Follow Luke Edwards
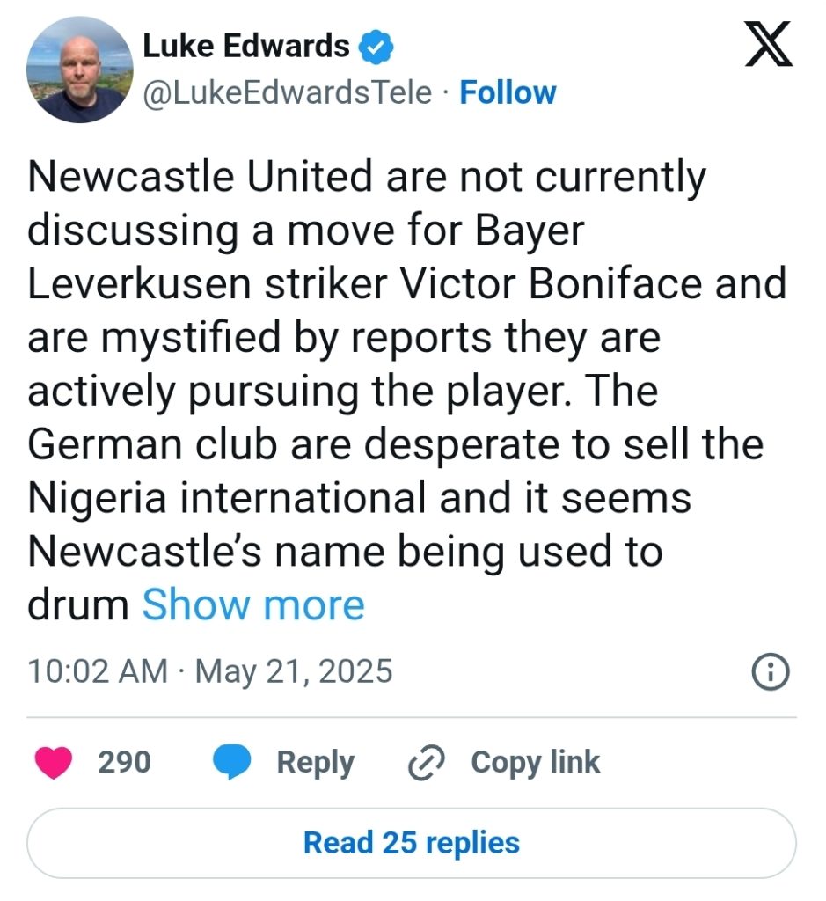 tap(508, 93)
